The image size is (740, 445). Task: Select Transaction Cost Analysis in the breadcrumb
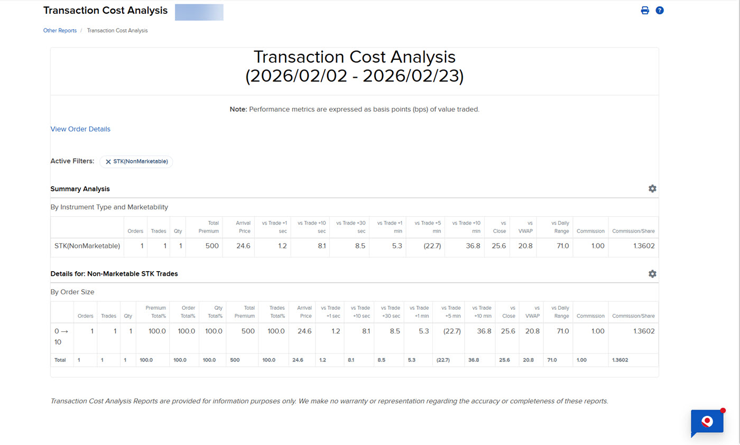[x=117, y=30]
